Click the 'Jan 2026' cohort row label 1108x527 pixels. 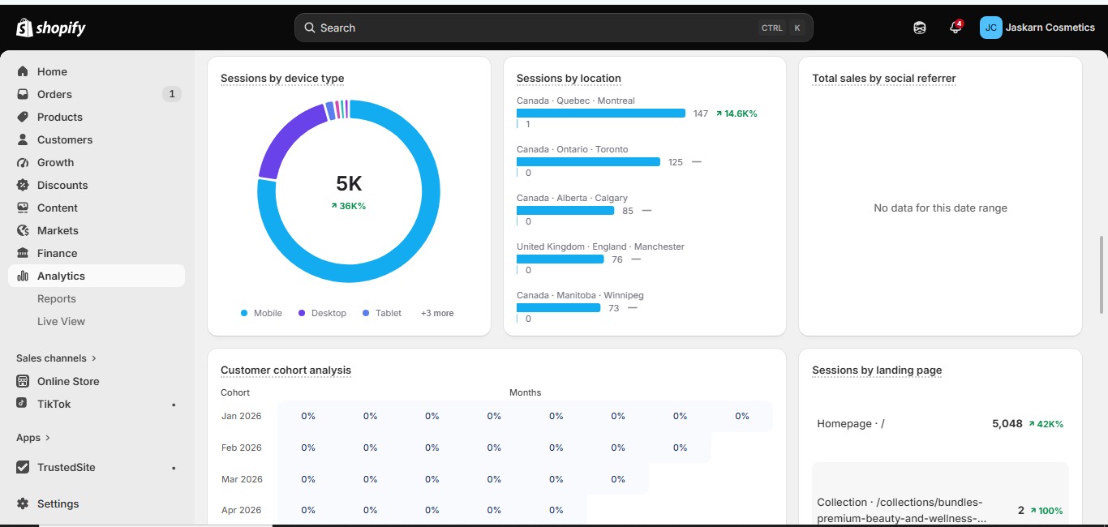[242, 416]
